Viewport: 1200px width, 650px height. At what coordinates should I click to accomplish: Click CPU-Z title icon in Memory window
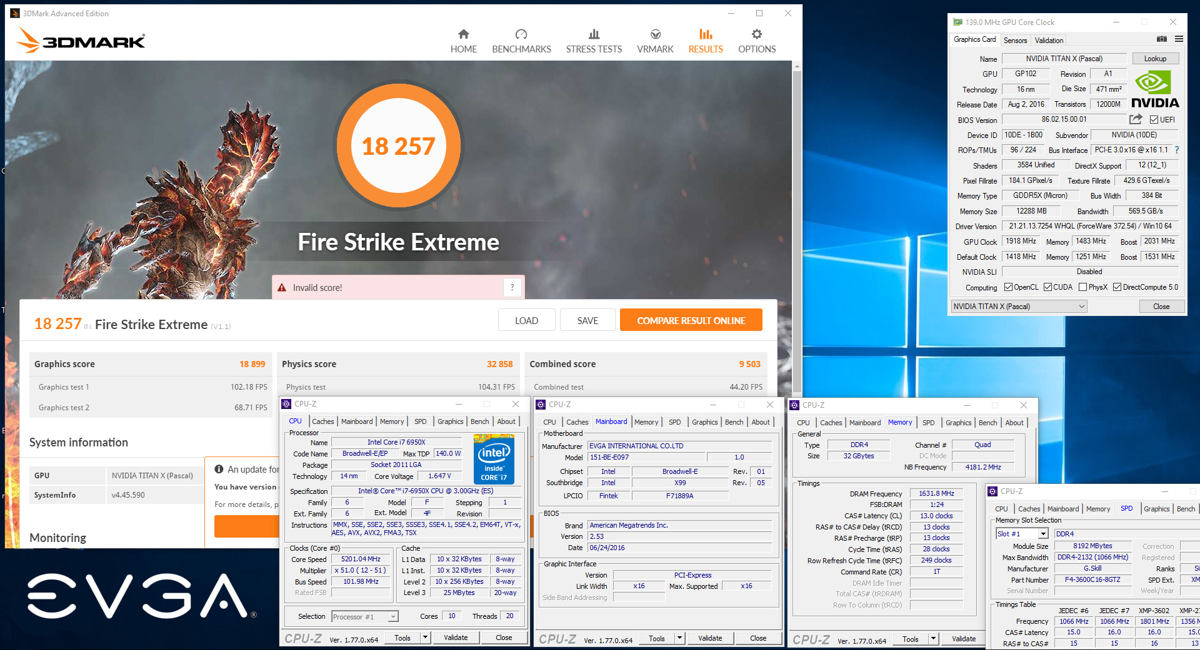click(794, 405)
